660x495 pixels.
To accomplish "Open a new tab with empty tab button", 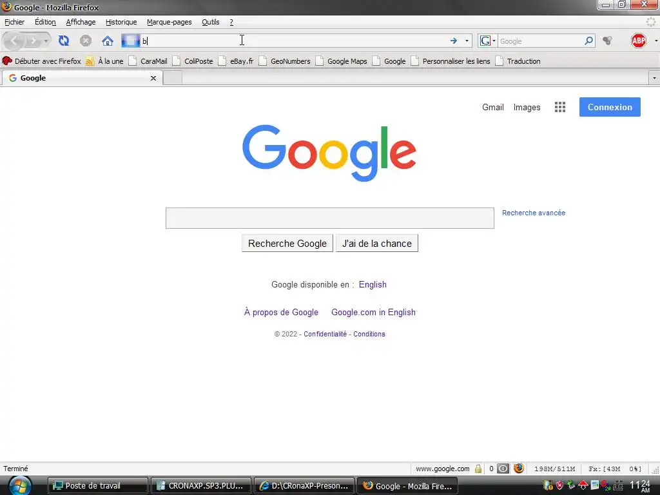I will coord(173,78).
